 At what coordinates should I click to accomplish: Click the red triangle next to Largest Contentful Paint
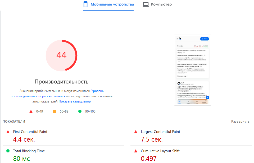point(136,132)
